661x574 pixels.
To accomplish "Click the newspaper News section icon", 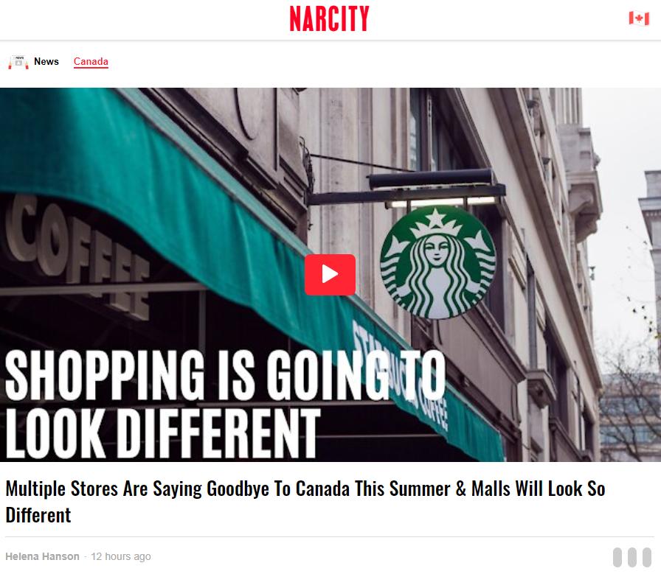I will click(x=18, y=62).
